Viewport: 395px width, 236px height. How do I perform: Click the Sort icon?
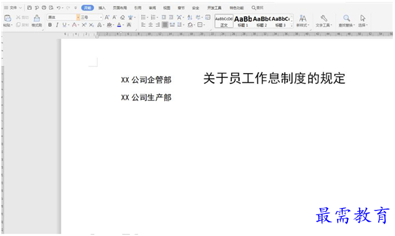click(190, 17)
